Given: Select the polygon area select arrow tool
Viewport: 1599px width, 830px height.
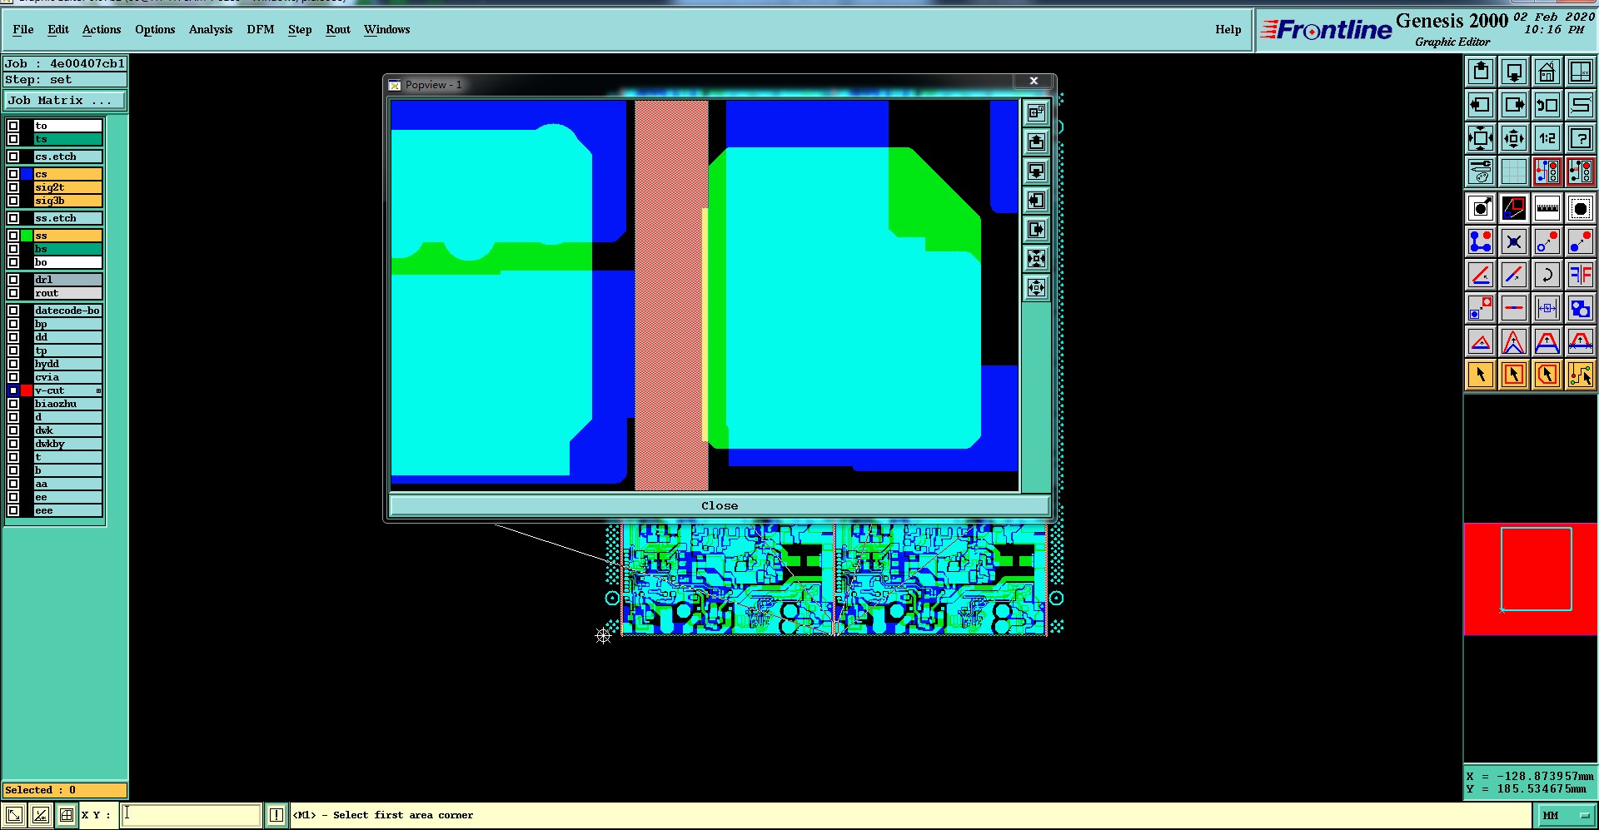Looking at the screenshot, I should [x=1547, y=375].
